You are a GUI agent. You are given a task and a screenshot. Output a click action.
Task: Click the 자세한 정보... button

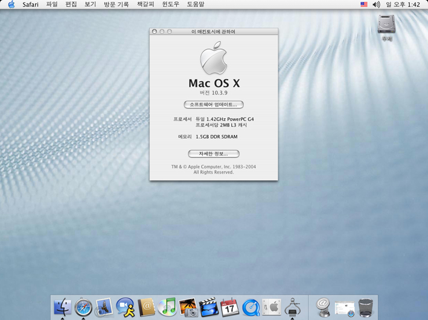pos(214,154)
